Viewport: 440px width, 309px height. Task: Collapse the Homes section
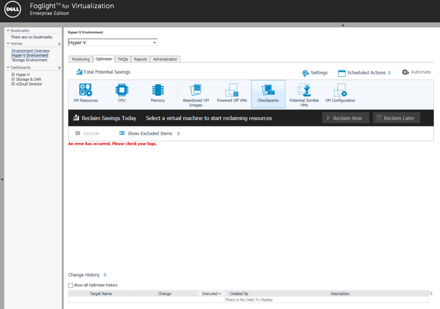pyautogui.click(x=8, y=44)
